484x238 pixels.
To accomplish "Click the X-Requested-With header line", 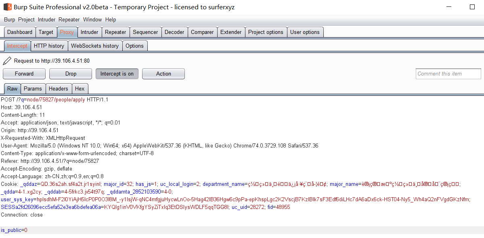I will 43,138.
